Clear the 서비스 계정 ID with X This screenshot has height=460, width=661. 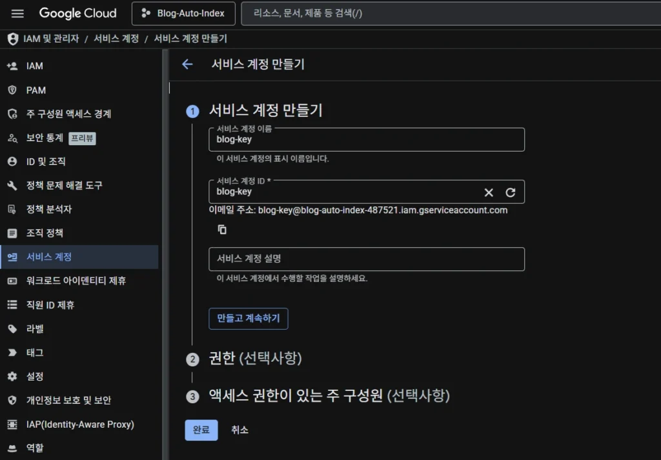tap(489, 192)
